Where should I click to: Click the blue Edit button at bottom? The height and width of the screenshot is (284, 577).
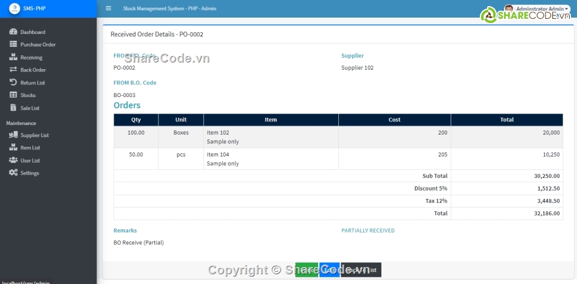point(329,270)
